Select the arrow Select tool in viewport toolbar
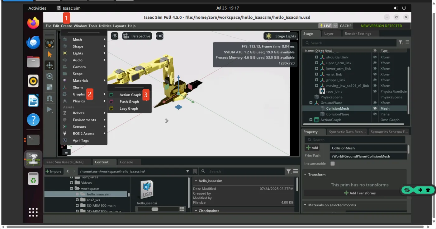The image size is (436, 229). (x=50, y=54)
